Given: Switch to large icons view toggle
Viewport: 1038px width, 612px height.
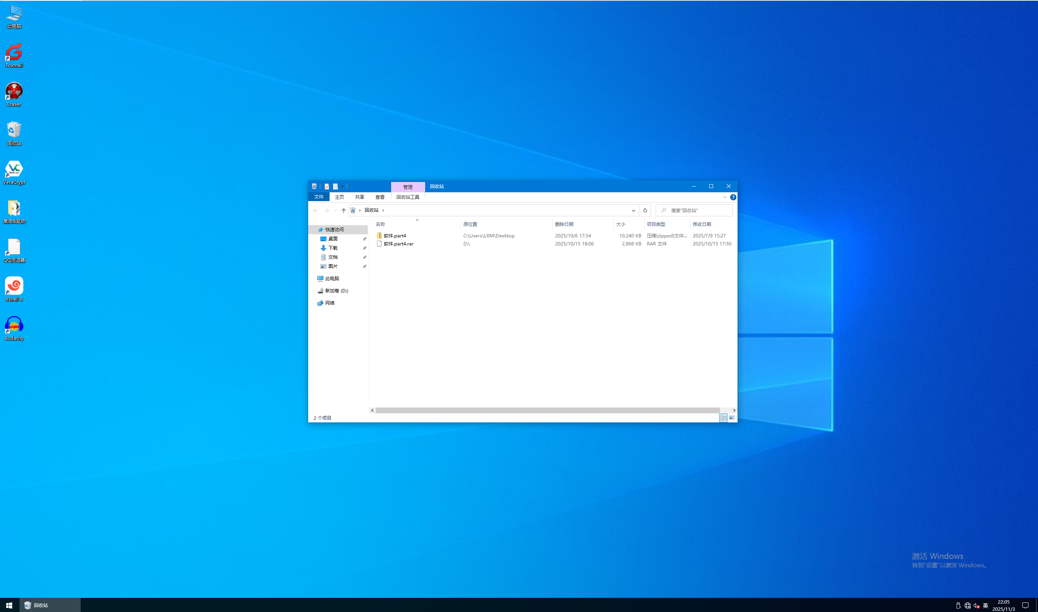Looking at the screenshot, I should click(x=732, y=418).
